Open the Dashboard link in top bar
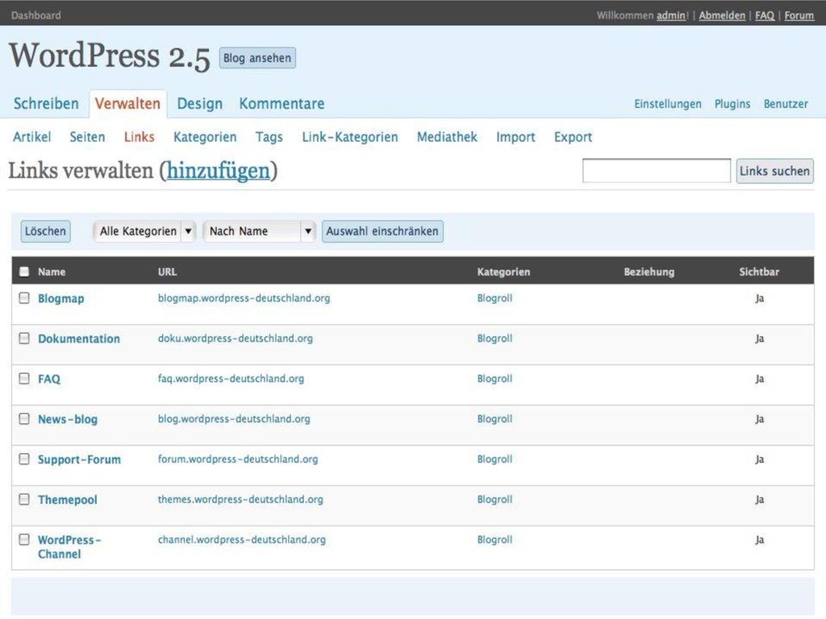Image resolution: width=826 pixels, height=619 pixels. [x=35, y=15]
